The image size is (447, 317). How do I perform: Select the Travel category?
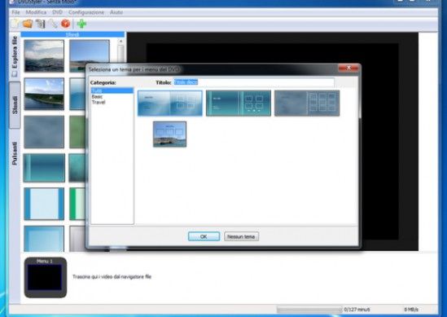click(x=99, y=102)
